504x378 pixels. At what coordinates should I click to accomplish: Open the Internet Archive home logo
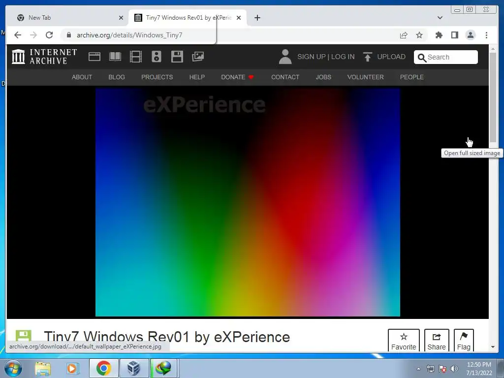click(44, 57)
